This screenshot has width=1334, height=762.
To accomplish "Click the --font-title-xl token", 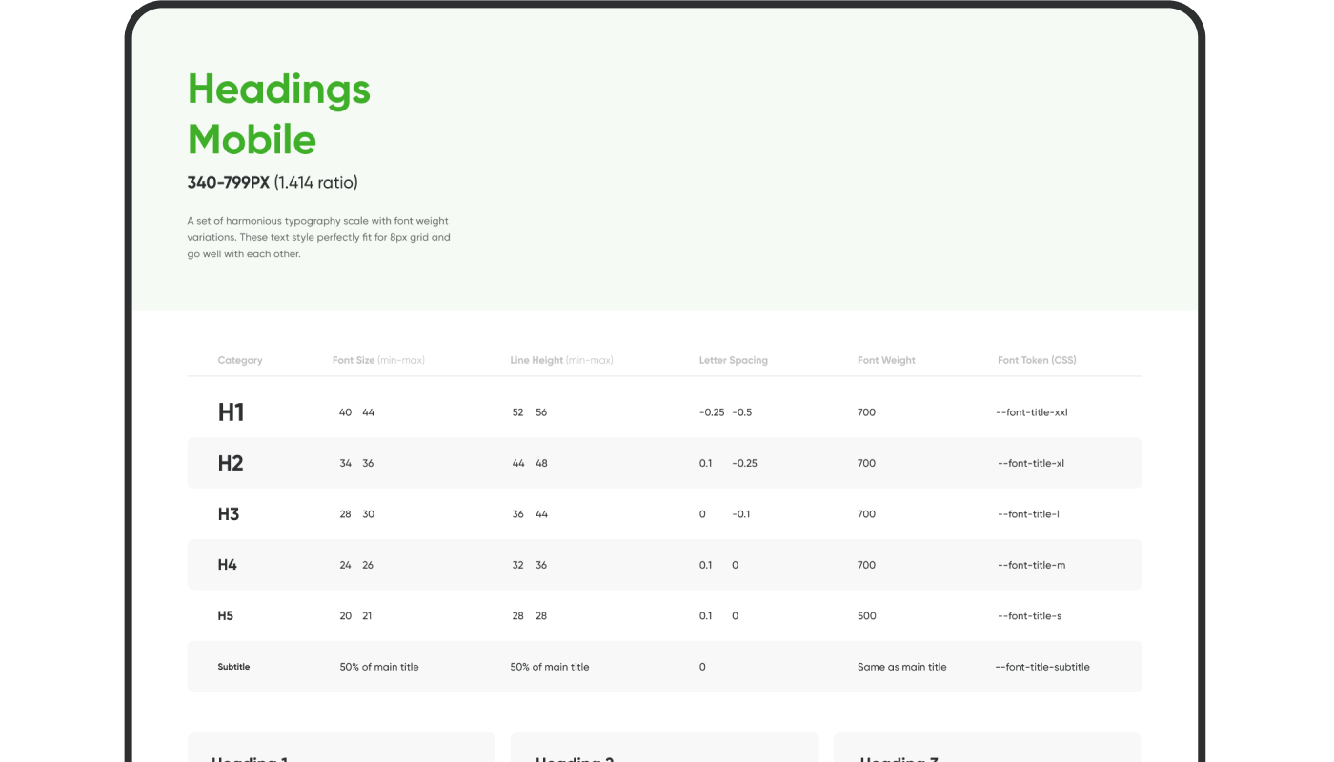I will tap(1031, 463).
